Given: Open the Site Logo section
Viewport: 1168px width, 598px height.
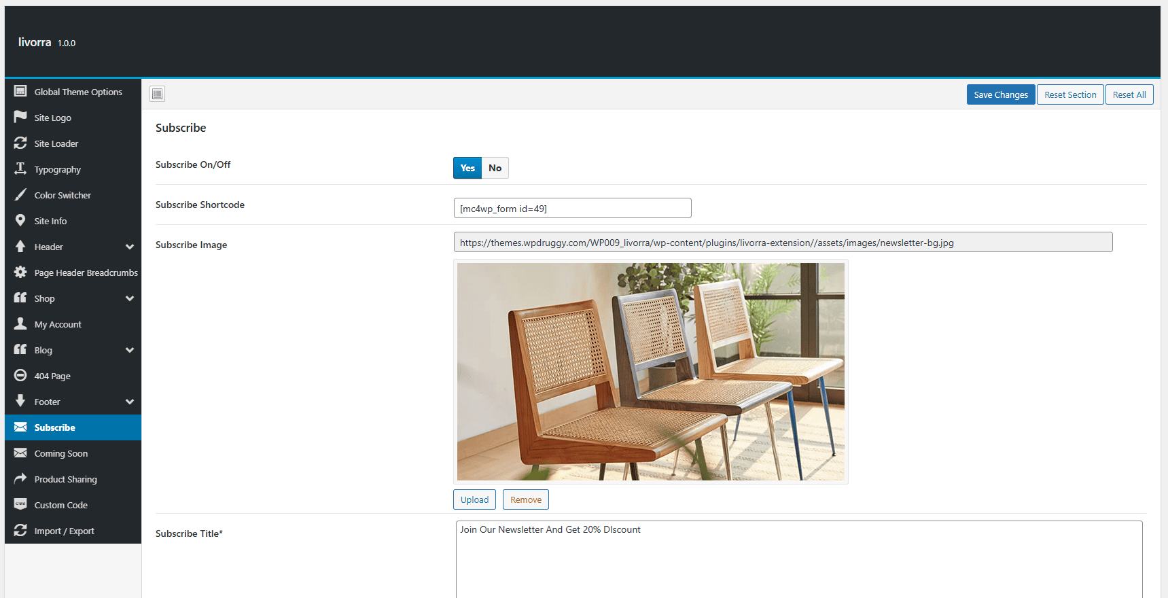Looking at the screenshot, I should [73, 118].
